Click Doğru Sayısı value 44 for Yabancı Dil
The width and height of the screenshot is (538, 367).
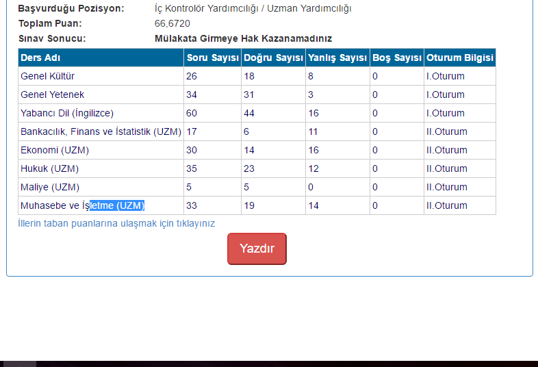[x=249, y=113]
